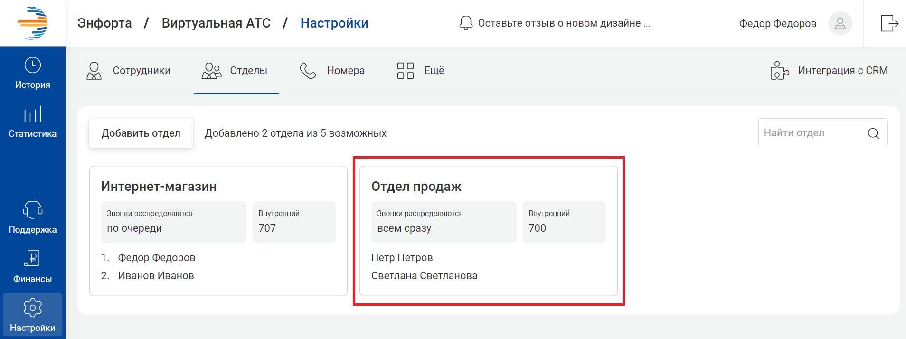Image resolution: width=906 pixels, height=339 pixels.
Task: Open the Отдел продаж department title
Action: pyautogui.click(x=416, y=187)
